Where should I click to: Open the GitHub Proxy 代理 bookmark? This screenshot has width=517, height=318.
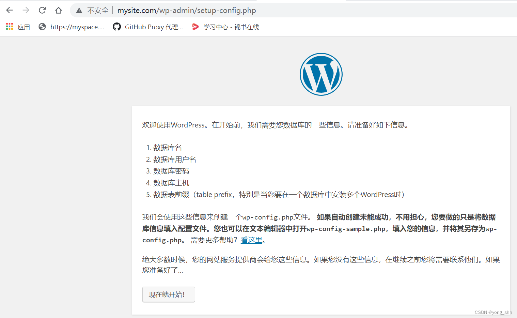[154, 27]
